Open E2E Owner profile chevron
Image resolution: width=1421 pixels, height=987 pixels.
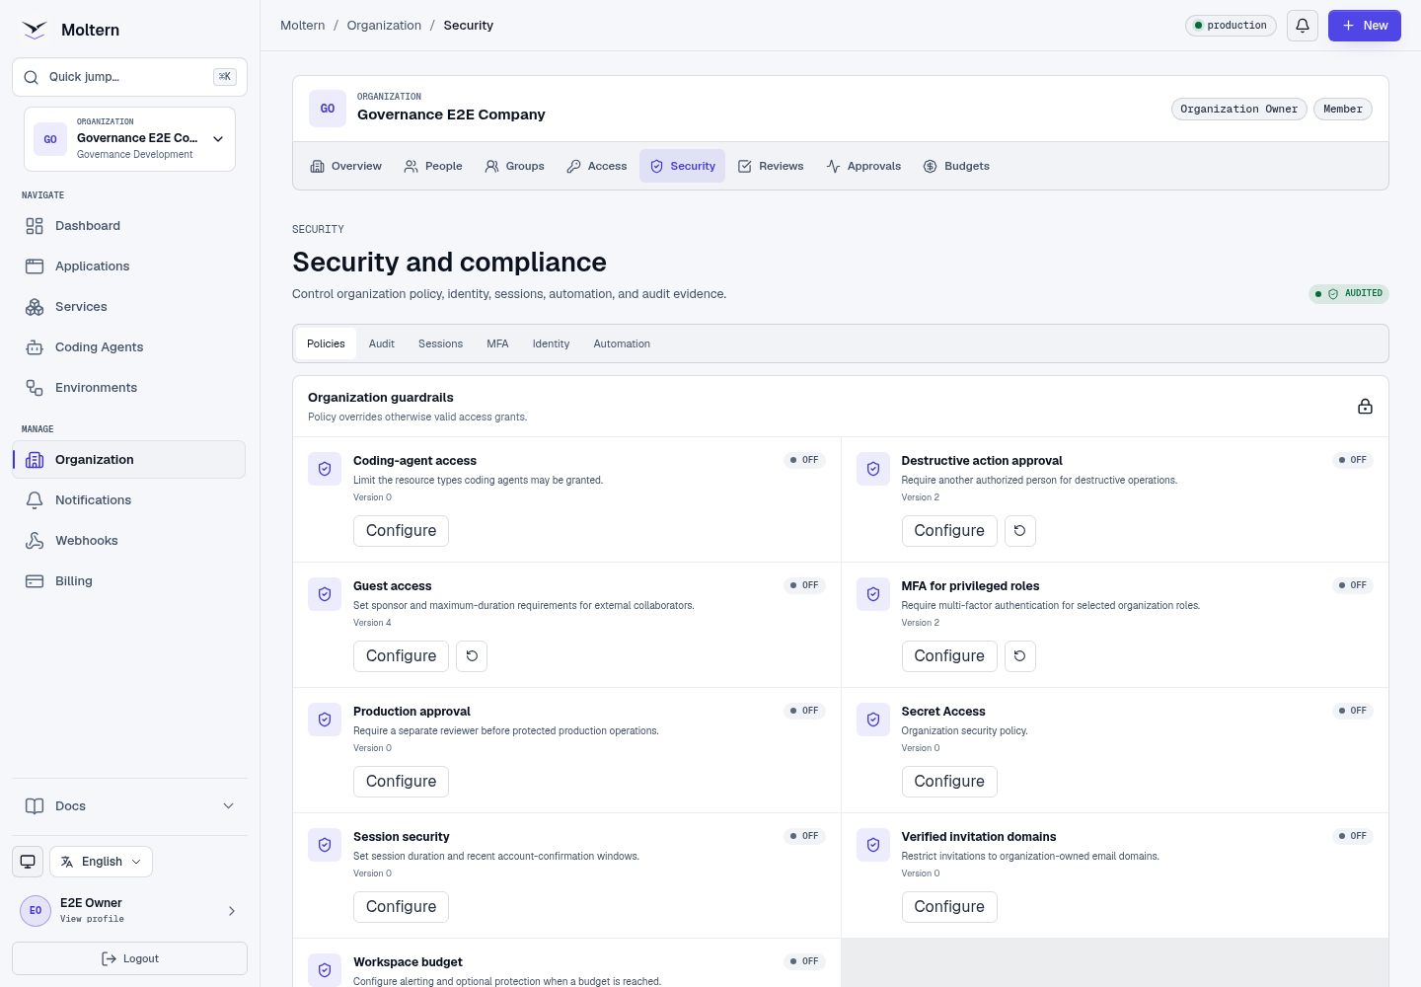(232, 911)
